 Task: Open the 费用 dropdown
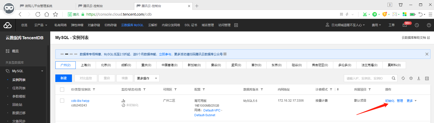[376, 25]
